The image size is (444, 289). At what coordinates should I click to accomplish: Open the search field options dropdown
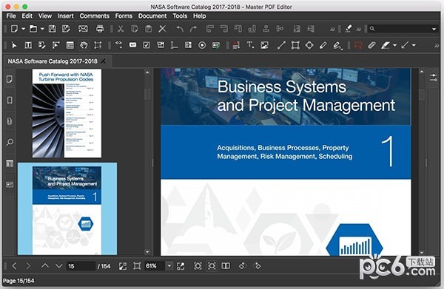pos(434,29)
